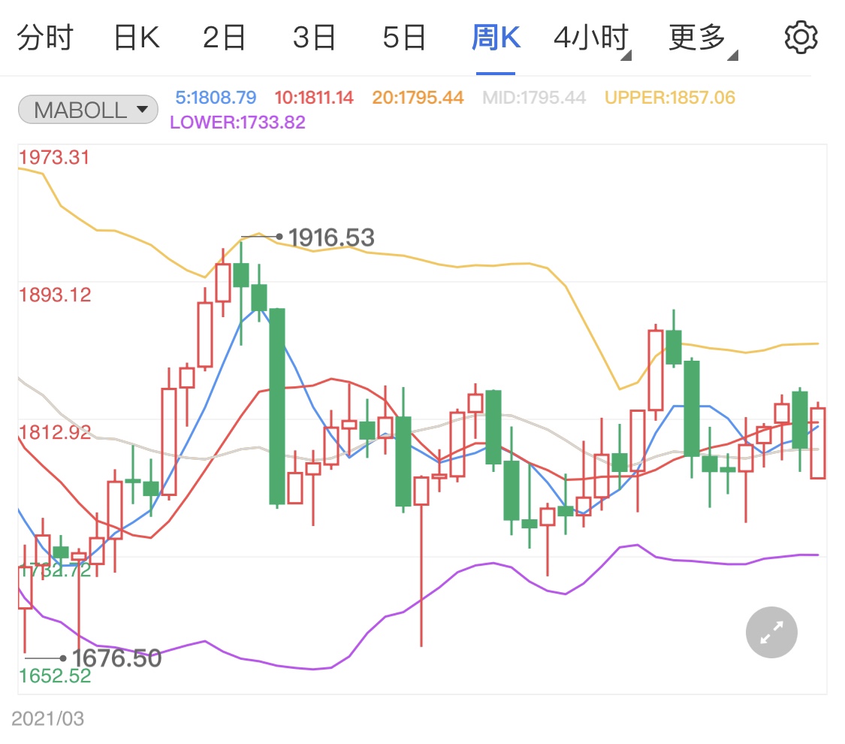This screenshot has height=744, width=845.
Task: Click the tall green candle after the 1916.53 peak
Action: (277, 407)
